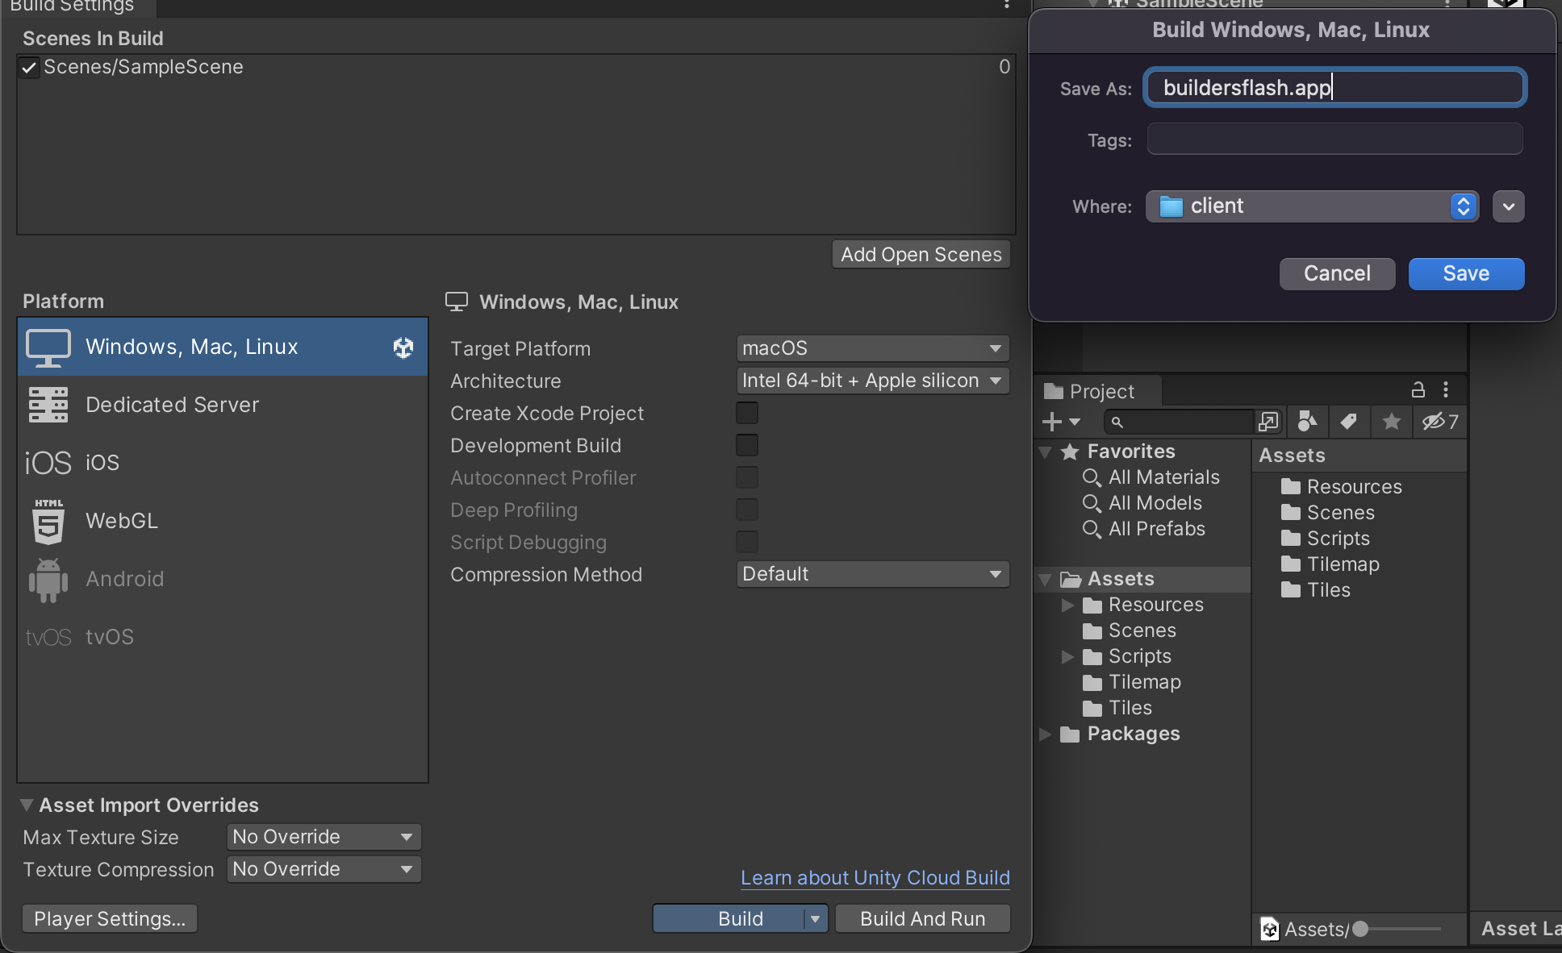Click the Assets breadcrumb file icon
Image resolution: width=1562 pixels, height=953 pixels.
tap(1270, 930)
